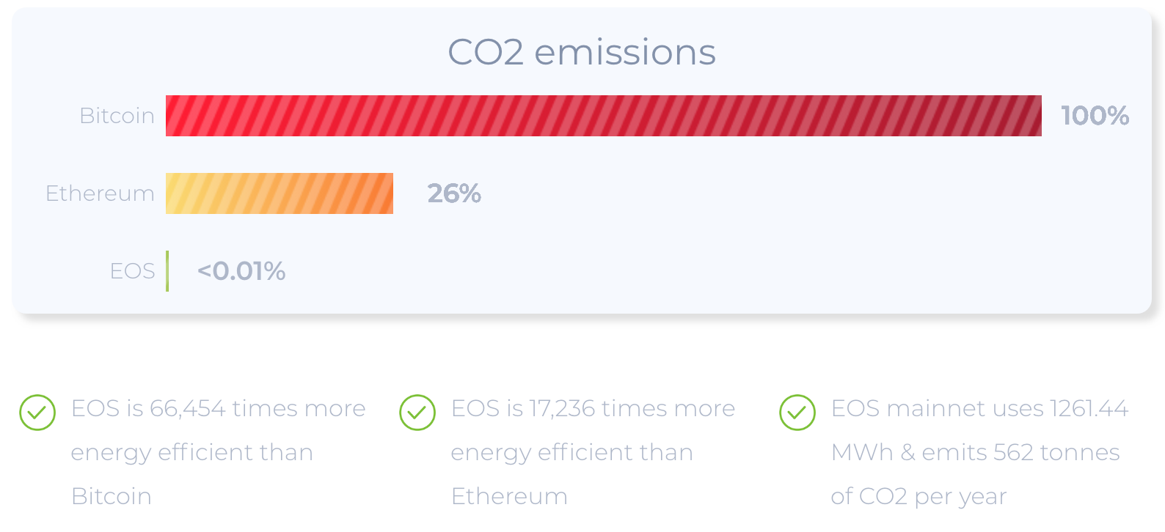
Task: Click the green checkmark beside the Ethereum efficiency text
Action: tap(417, 413)
